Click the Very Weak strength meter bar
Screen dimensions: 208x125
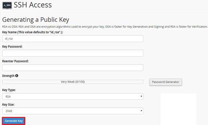tap(73, 82)
